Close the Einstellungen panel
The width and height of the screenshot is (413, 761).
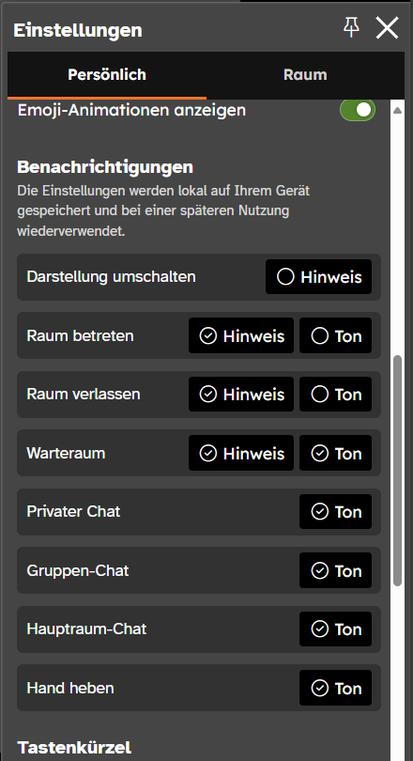click(387, 27)
